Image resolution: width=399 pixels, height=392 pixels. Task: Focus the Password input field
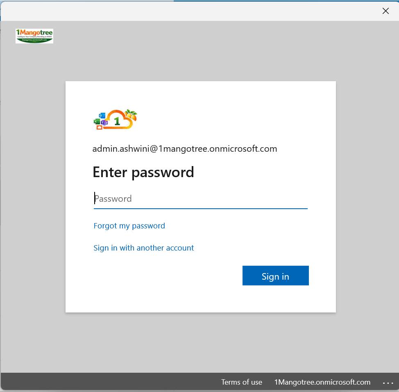tap(200, 199)
